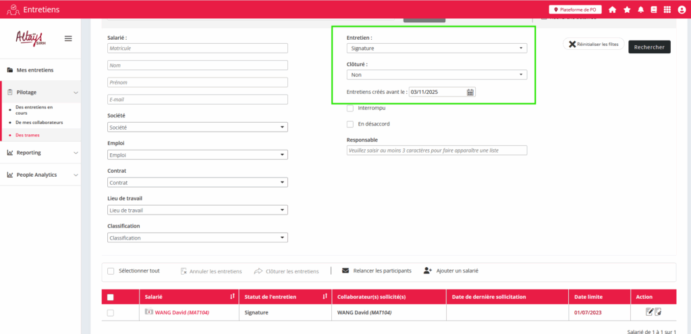Open the documentation book icon
The height and width of the screenshot is (334, 691).
[653, 9]
